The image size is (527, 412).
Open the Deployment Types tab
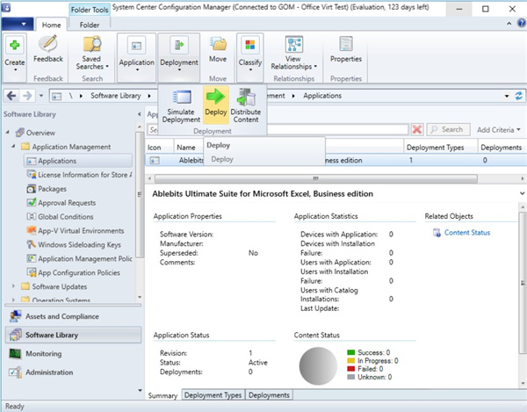pyautogui.click(x=213, y=394)
